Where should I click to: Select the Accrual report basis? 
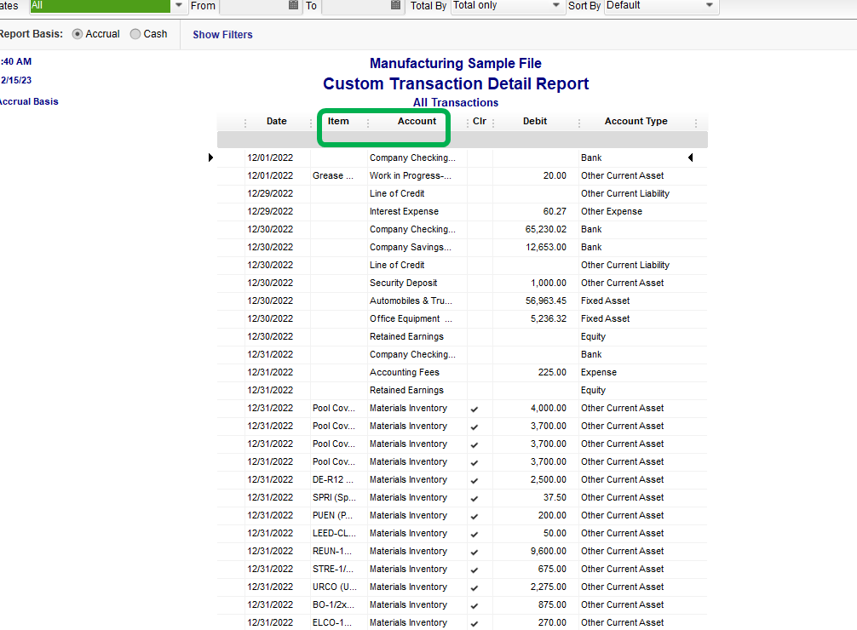pos(78,34)
